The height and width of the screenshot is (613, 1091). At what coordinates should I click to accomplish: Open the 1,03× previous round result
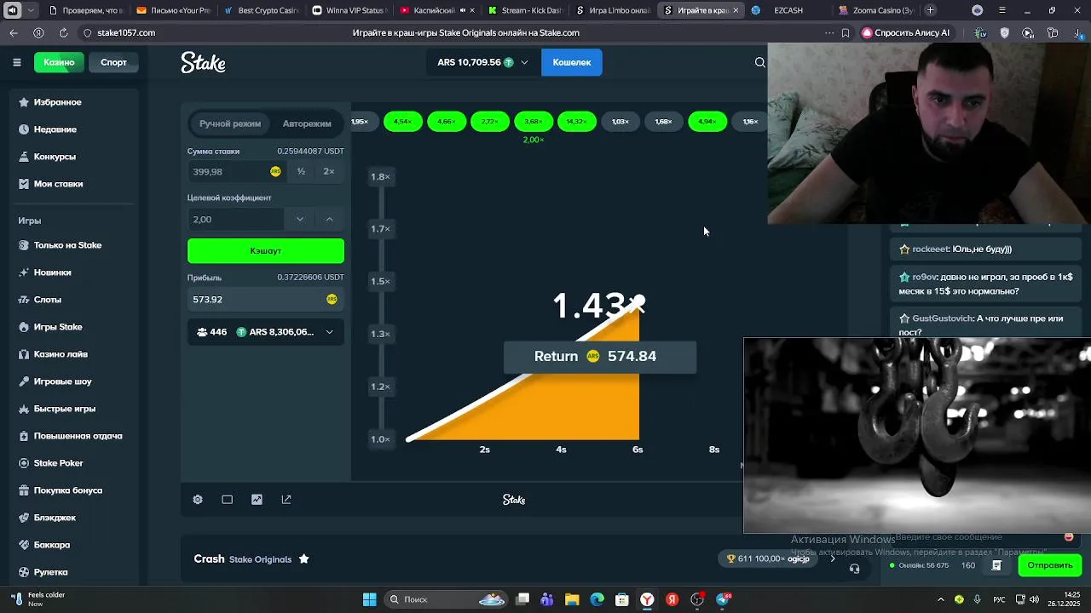pyautogui.click(x=621, y=122)
